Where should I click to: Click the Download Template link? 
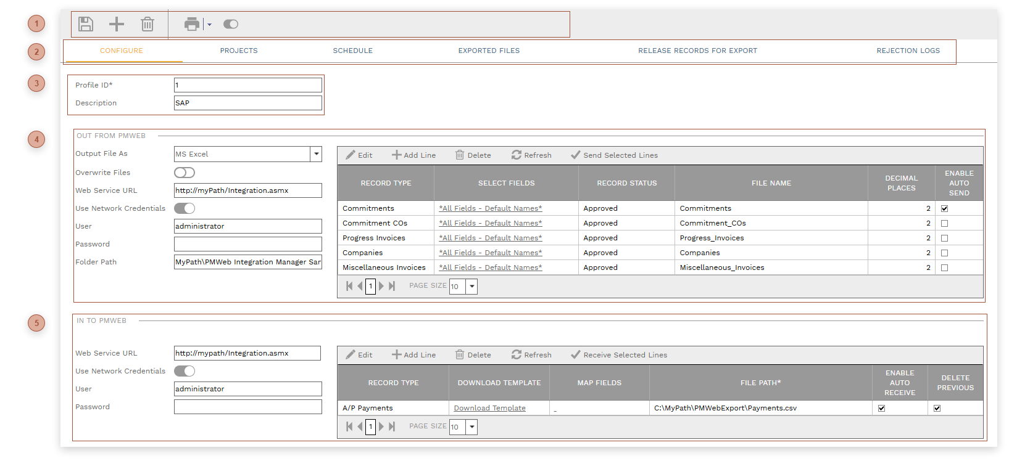(x=490, y=408)
